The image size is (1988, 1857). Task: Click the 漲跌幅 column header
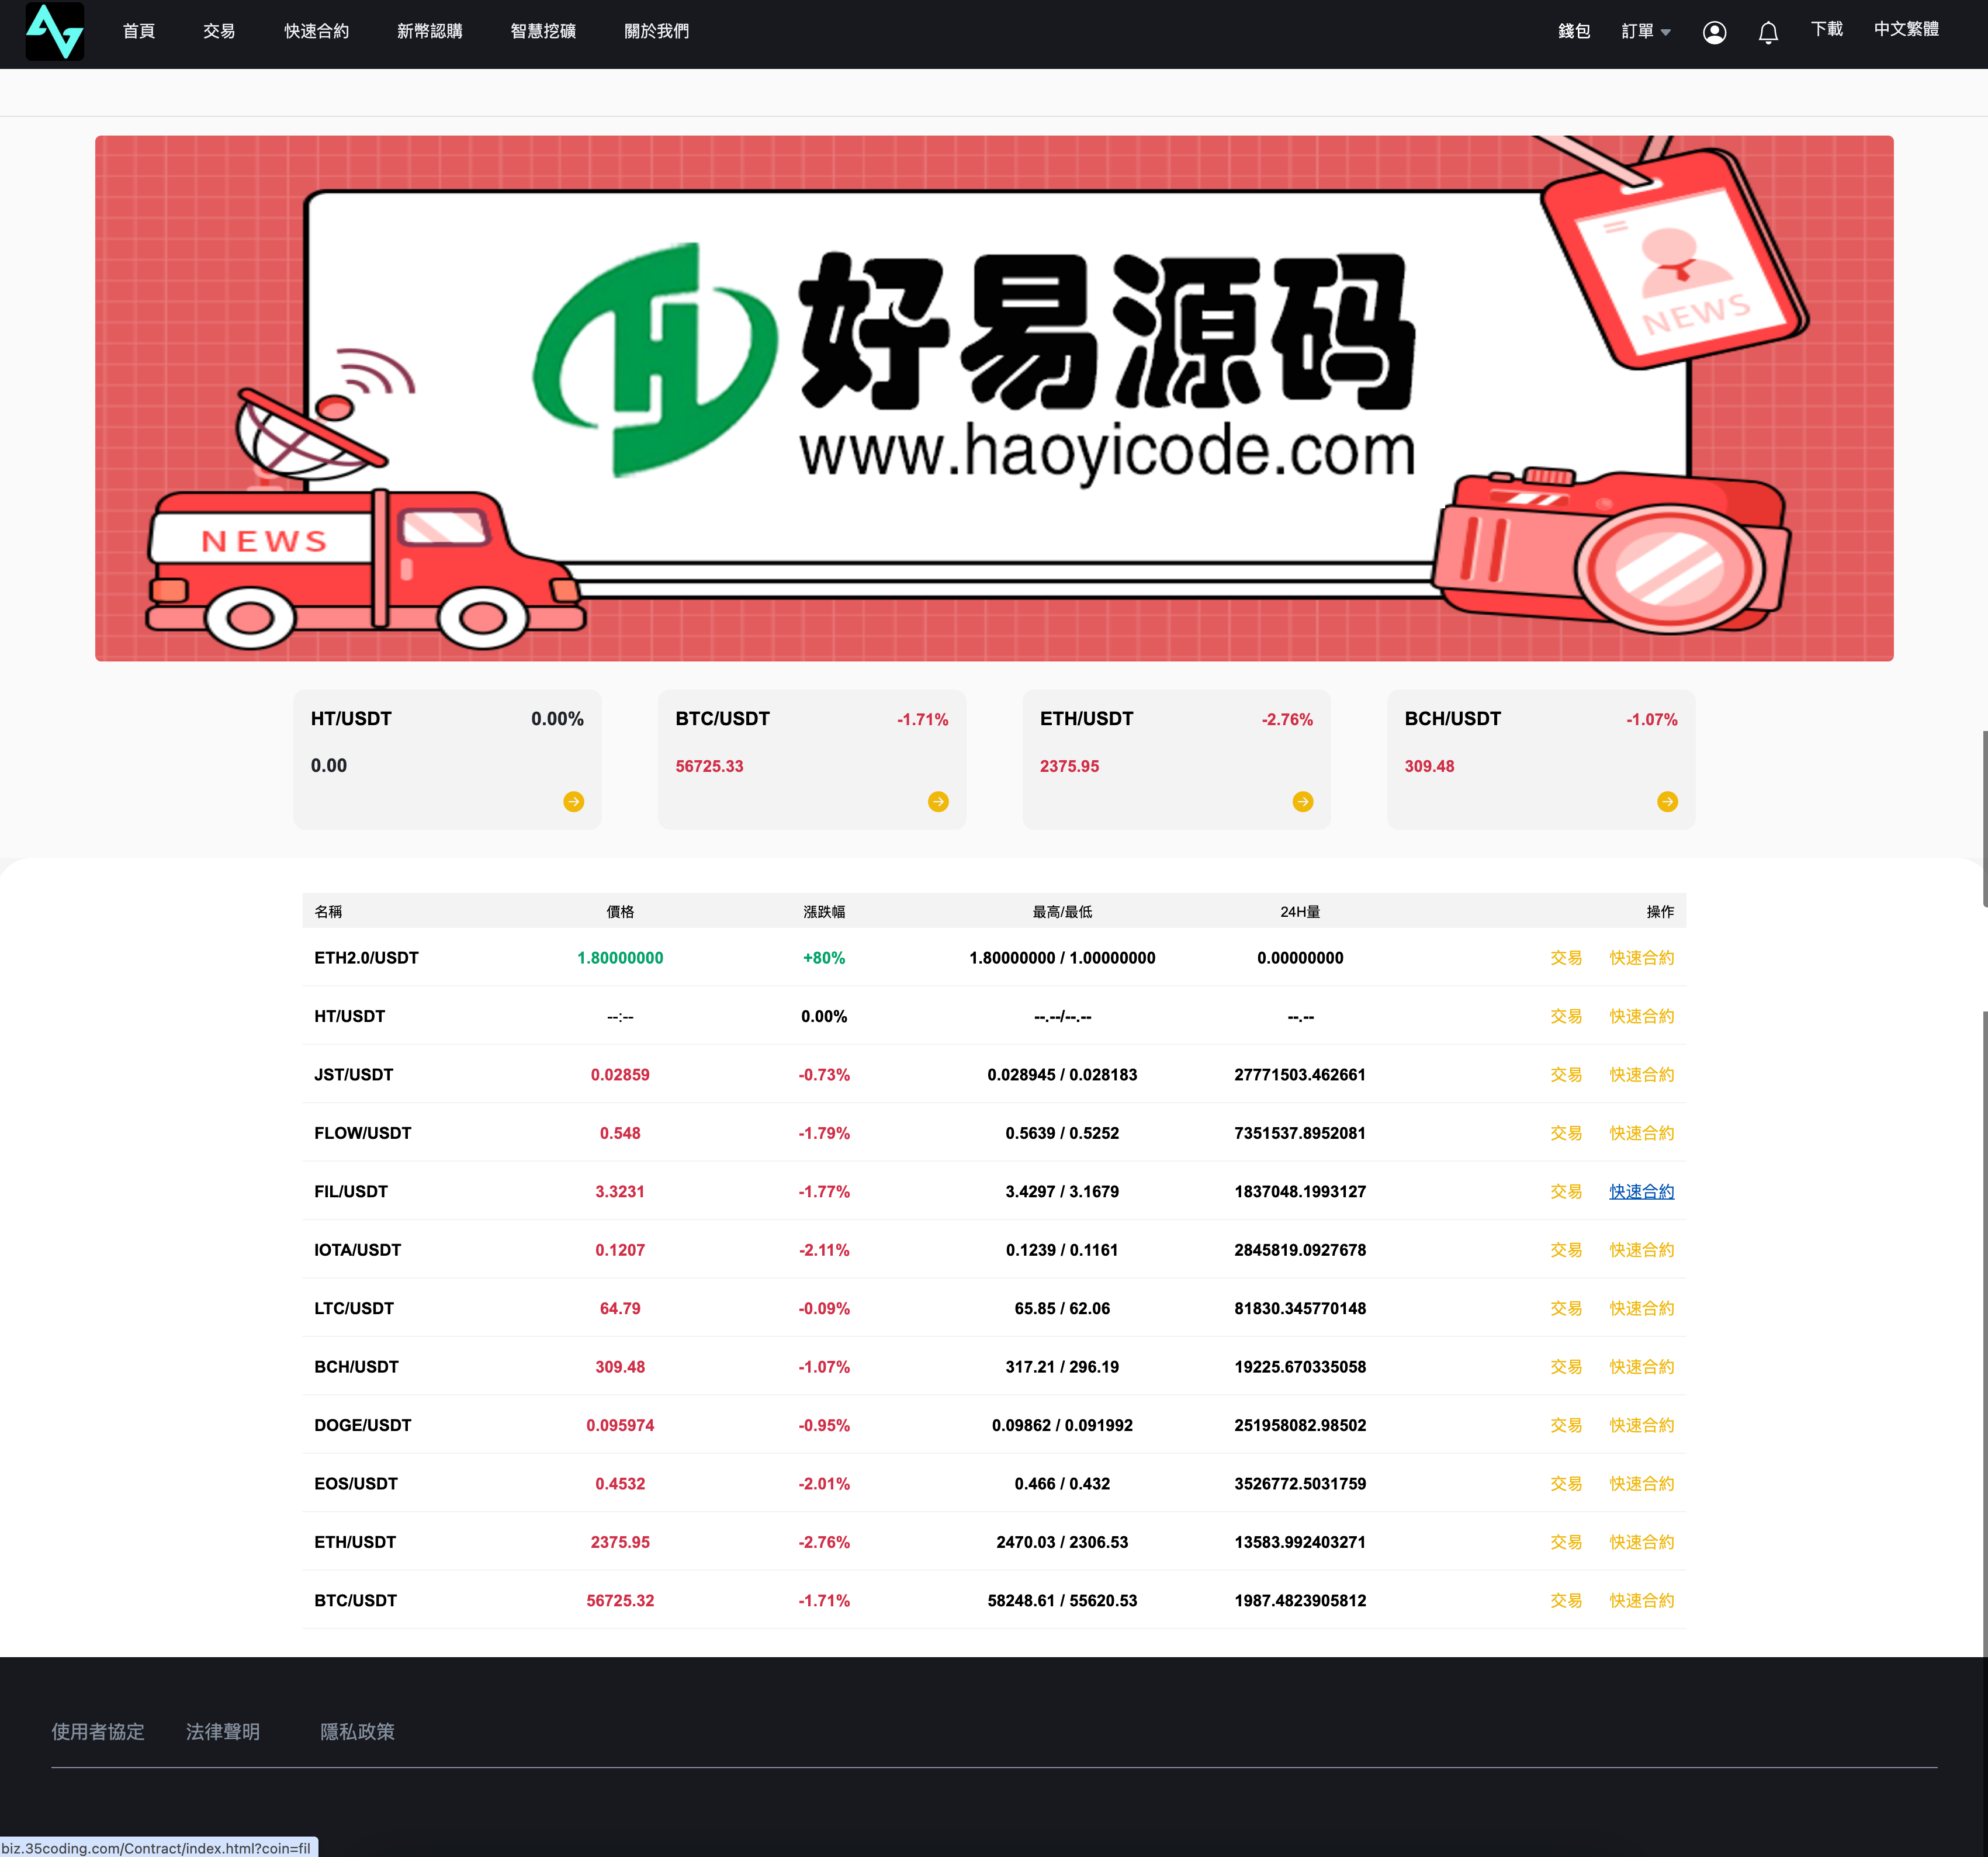(824, 912)
